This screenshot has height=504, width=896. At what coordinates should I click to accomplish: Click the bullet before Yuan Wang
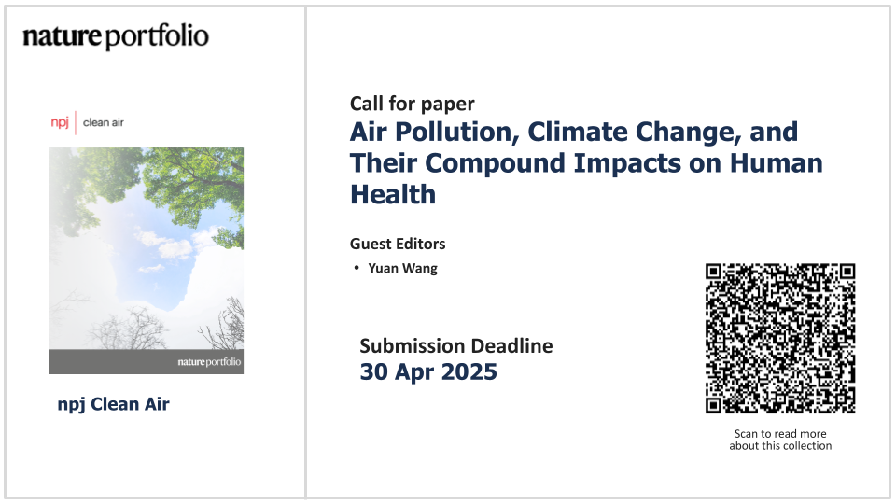[x=357, y=268]
